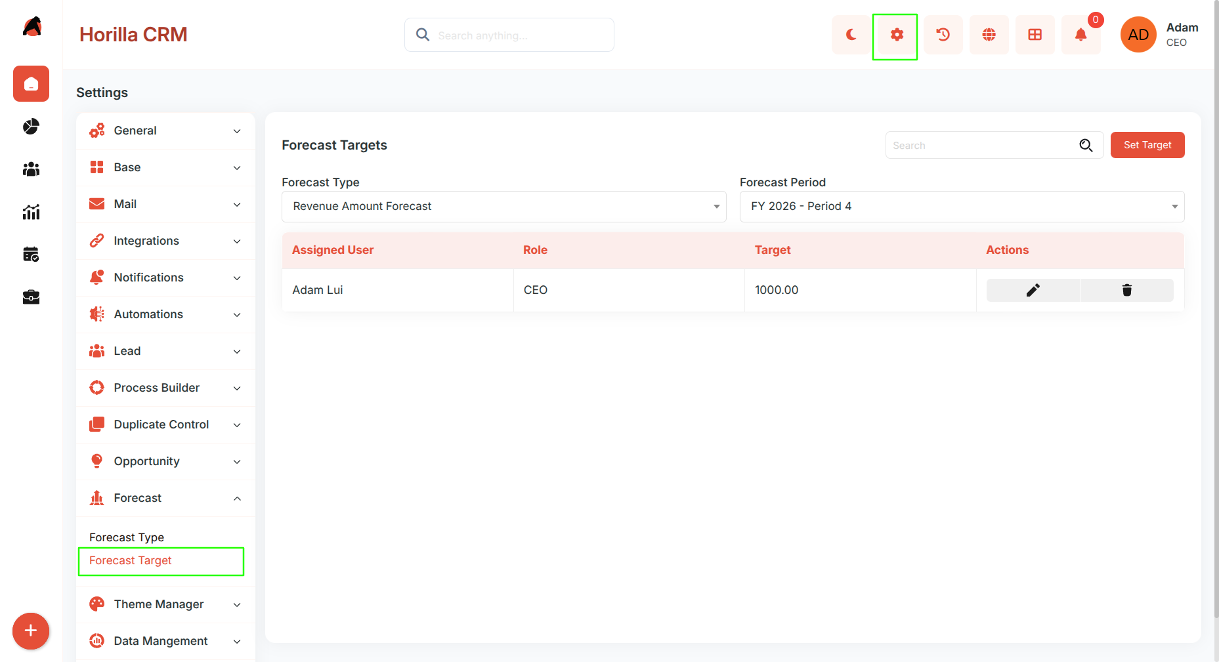Toggle dark mode with moon icon
This screenshot has height=662, width=1219.
click(x=851, y=35)
